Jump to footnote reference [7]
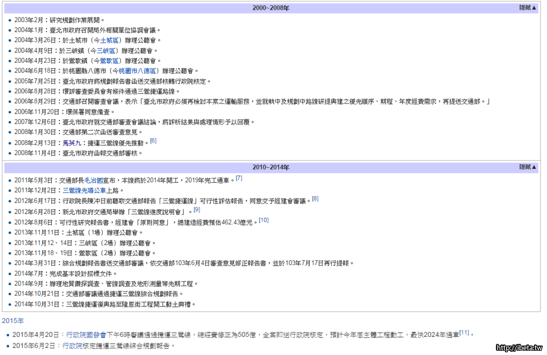 click(239, 178)
